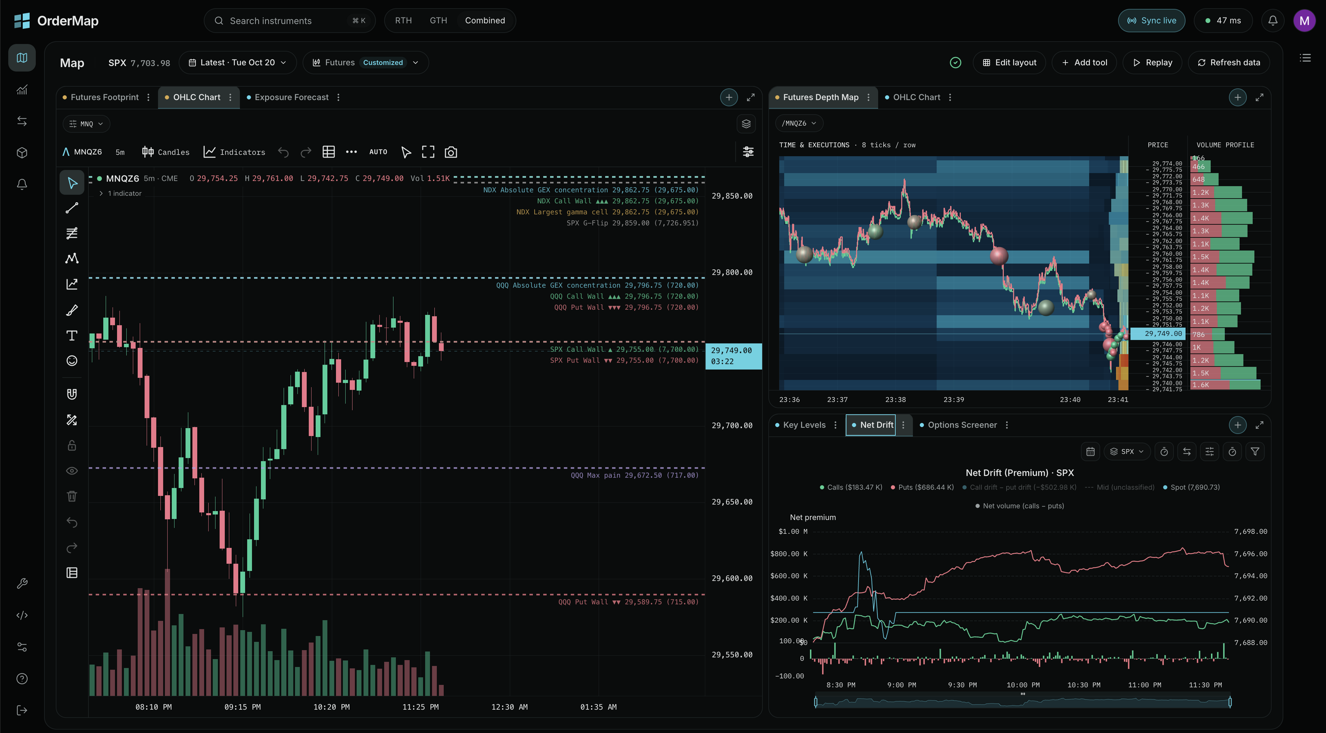The height and width of the screenshot is (733, 1326).
Task: Choose the brush drawing tool
Action: pos(72,310)
